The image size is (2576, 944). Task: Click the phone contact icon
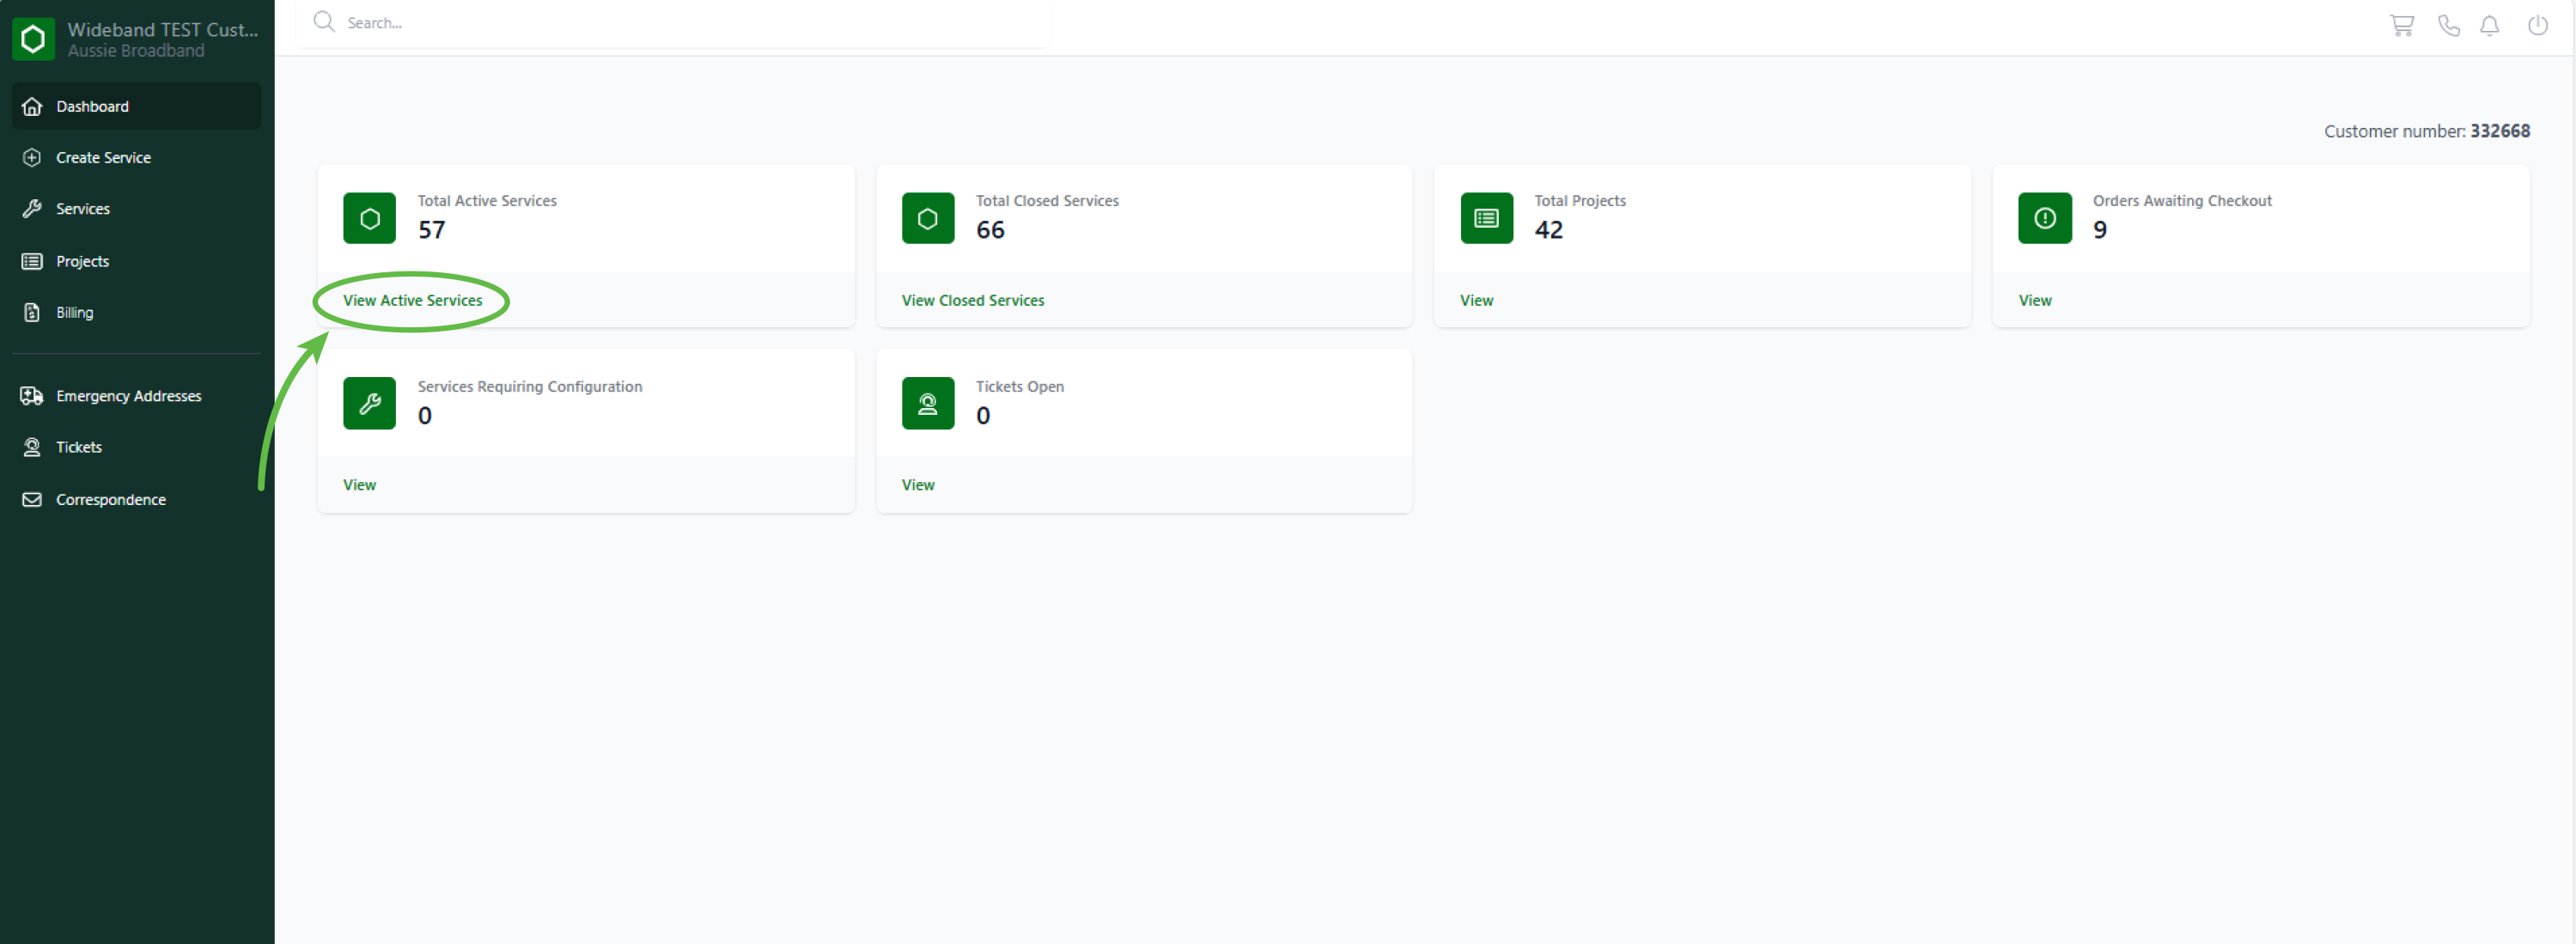(x=2448, y=25)
